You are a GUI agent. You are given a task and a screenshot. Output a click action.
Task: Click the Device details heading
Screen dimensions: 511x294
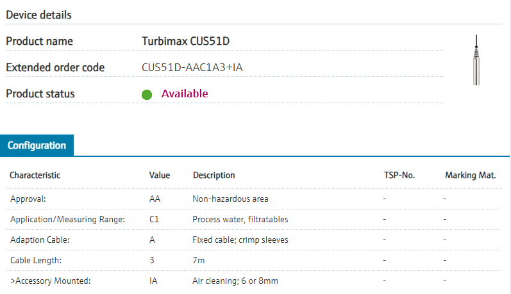(38, 14)
